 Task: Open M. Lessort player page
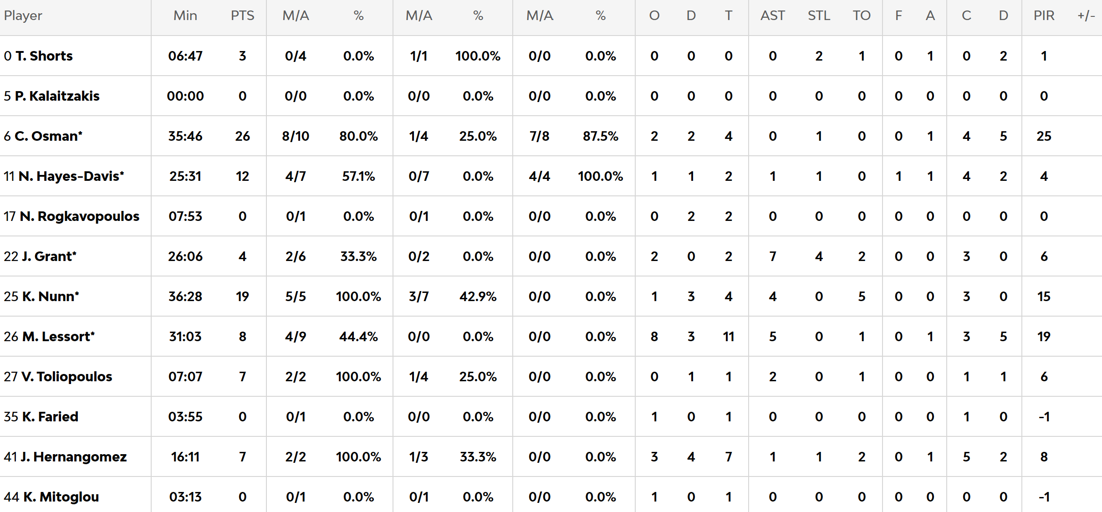[x=58, y=337]
